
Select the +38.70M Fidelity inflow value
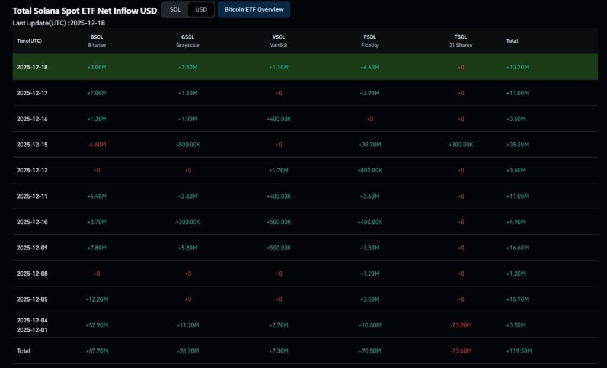click(x=369, y=144)
